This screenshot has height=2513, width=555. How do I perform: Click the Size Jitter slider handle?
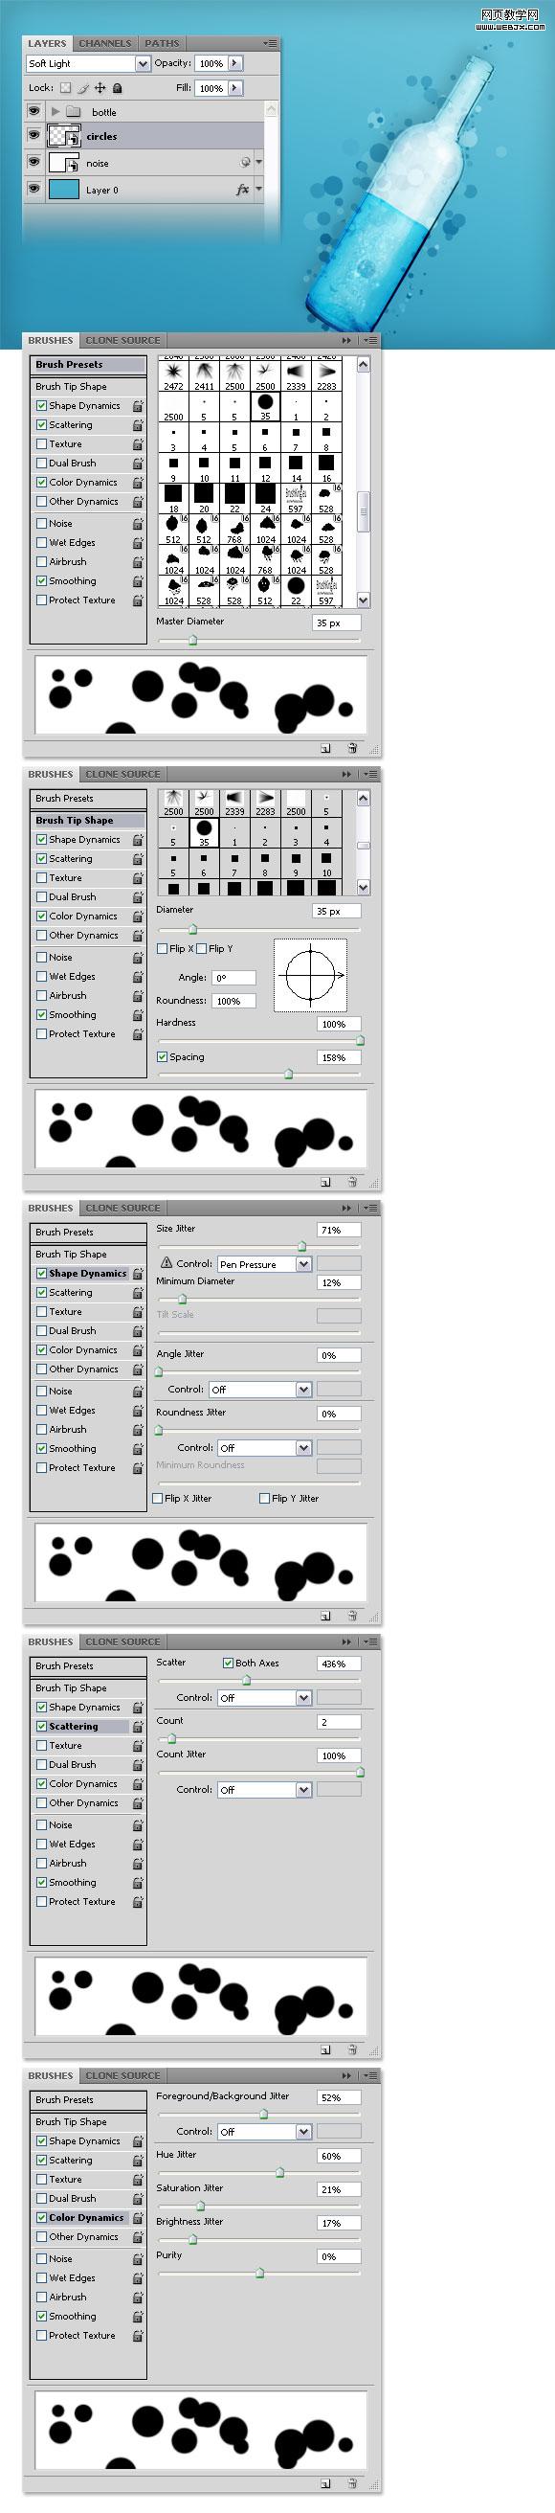click(x=301, y=1246)
